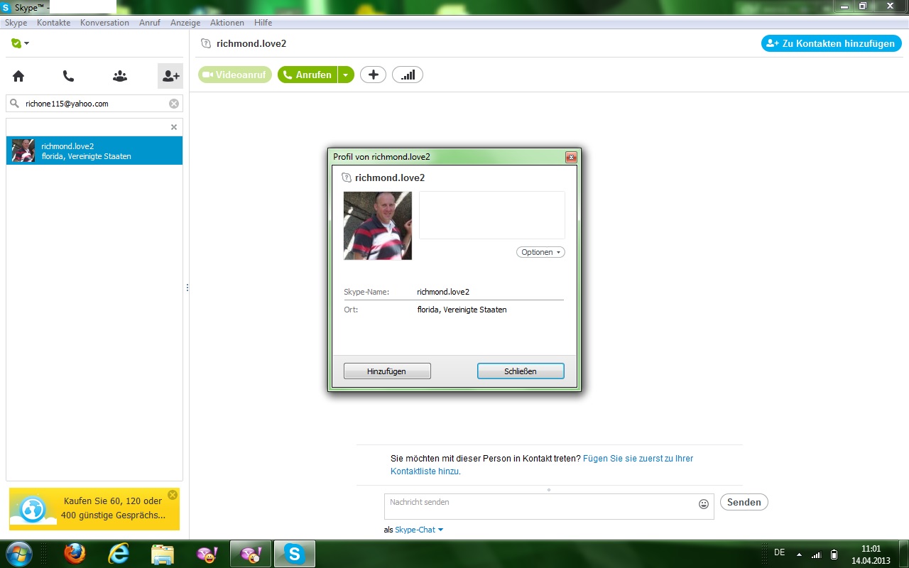Click the Hinzufügen button in dialog
Screen dimensions: 909x568
click(387, 371)
